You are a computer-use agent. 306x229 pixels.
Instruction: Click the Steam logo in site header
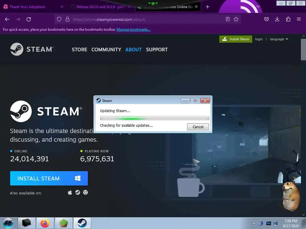(x=32, y=49)
